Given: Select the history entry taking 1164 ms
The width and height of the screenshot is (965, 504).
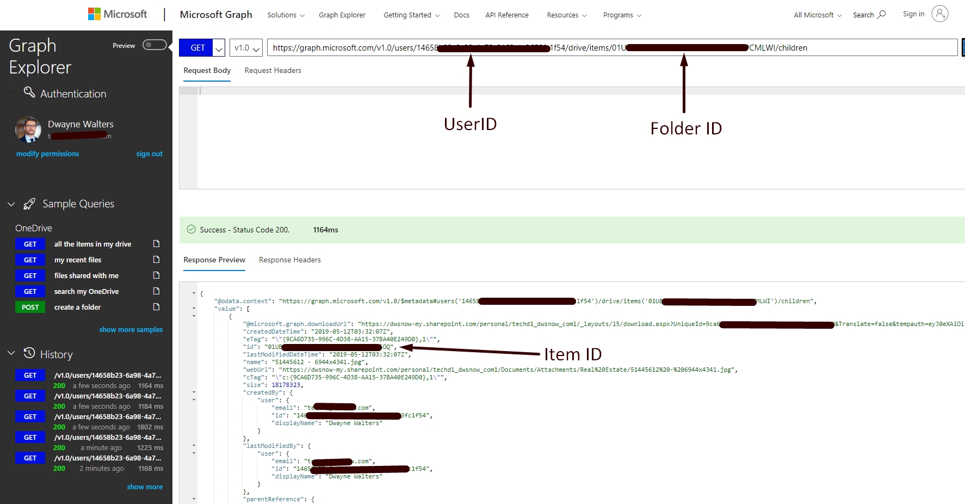Looking at the screenshot, I should click(x=89, y=380).
